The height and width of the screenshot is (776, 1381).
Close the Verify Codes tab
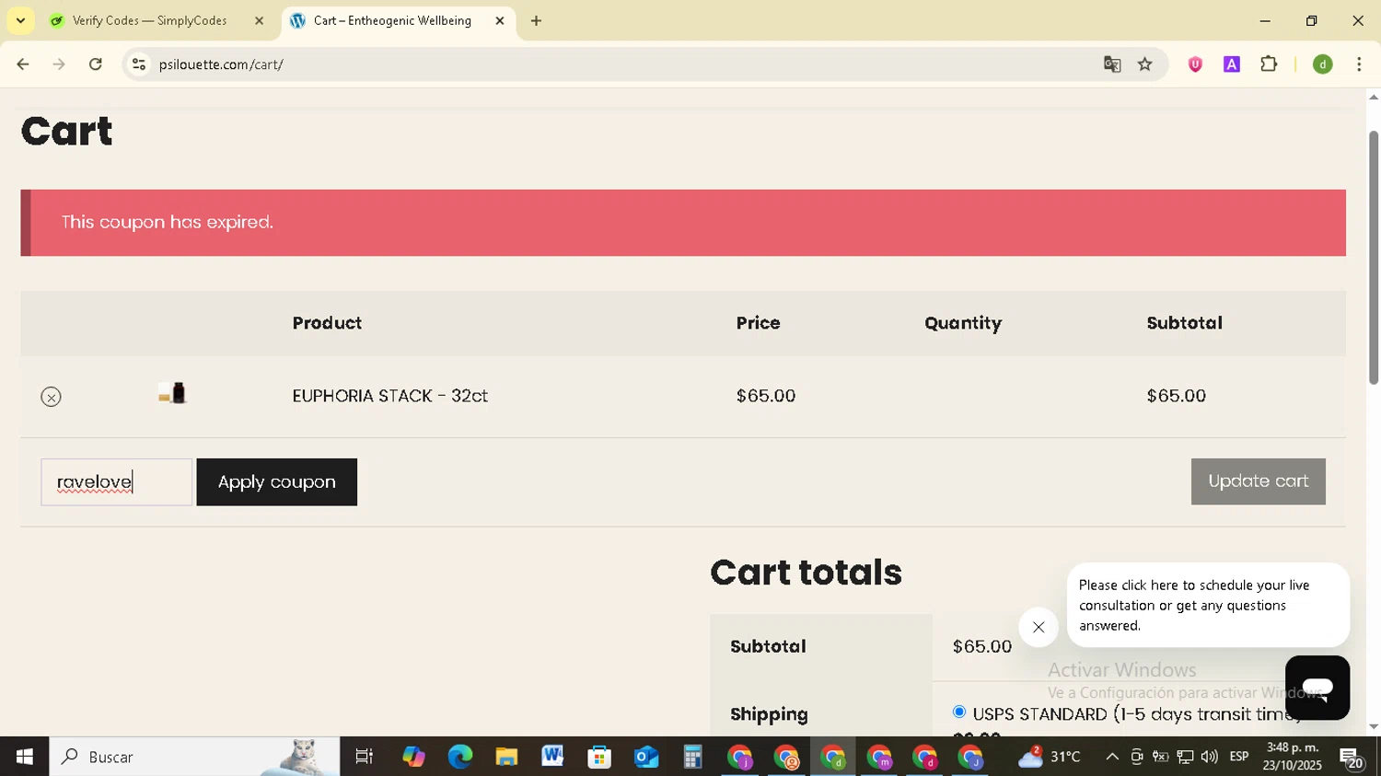point(259,20)
